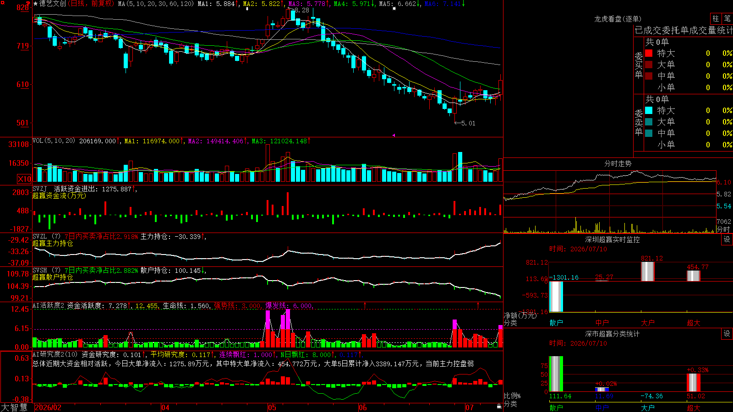Click the 中户 label in 深圳超赢实时监控
733x412 pixels.
[x=602, y=323]
